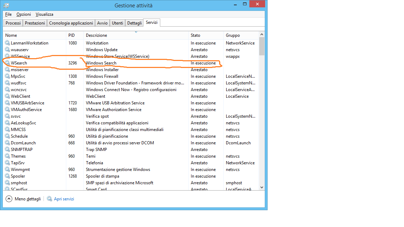This screenshot has height=227, width=404.
Task: Sort by the Gruppo column header
Action: 241,35
